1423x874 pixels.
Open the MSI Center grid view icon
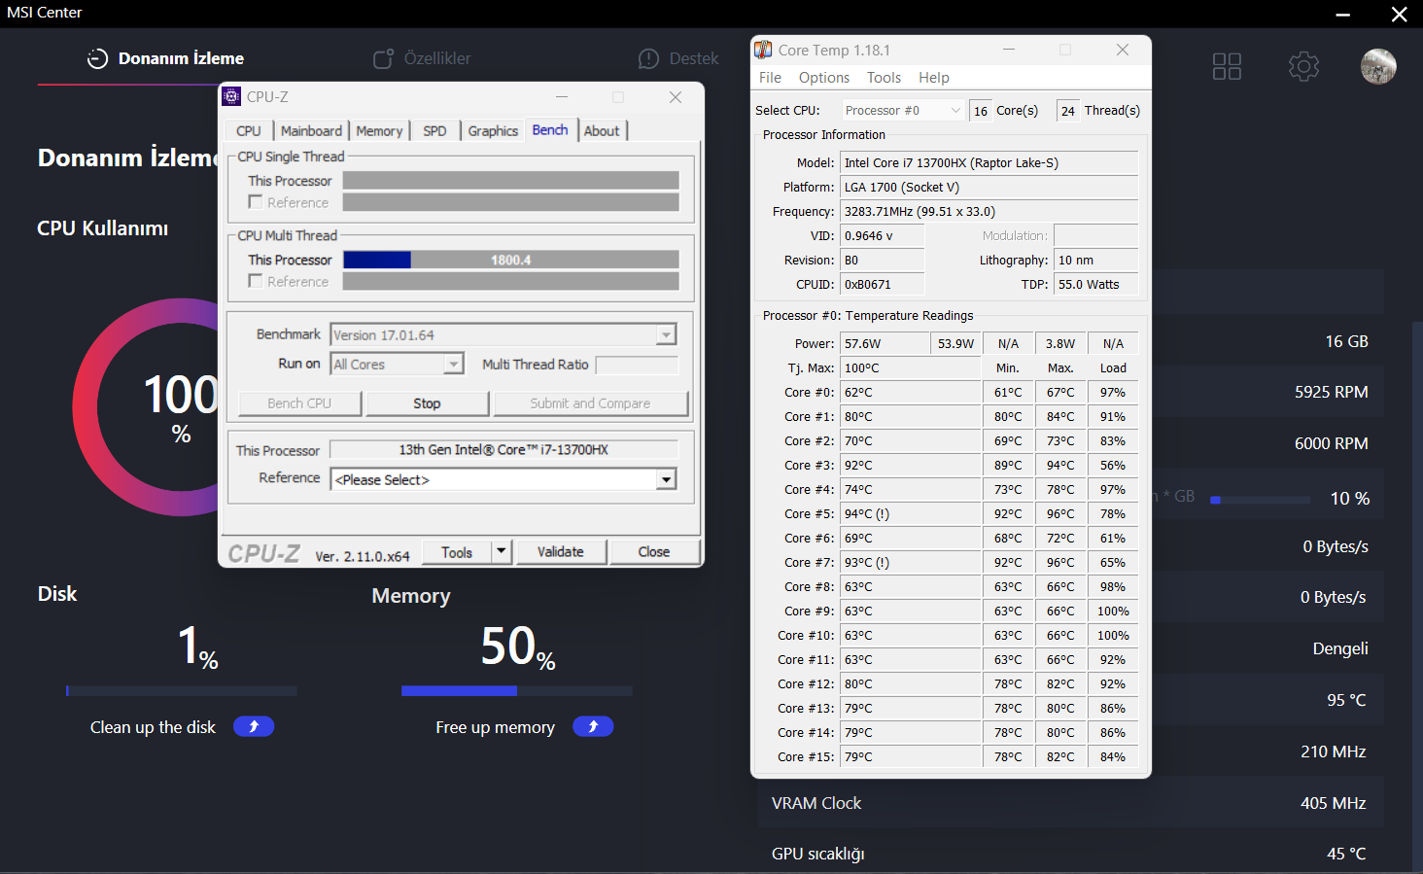(1227, 66)
